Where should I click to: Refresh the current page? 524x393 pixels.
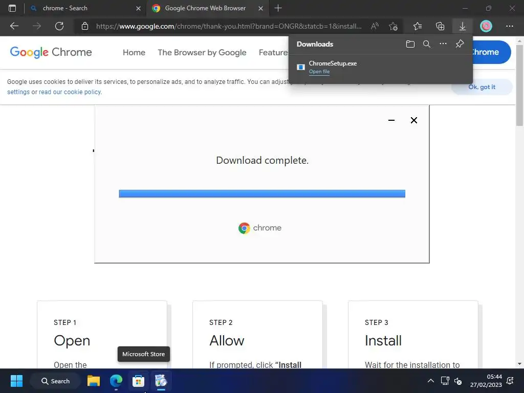click(x=59, y=26)
